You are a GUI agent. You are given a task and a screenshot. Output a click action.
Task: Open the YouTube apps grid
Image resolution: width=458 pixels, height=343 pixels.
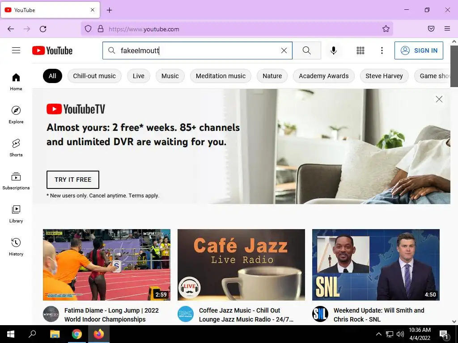(360, 50)
